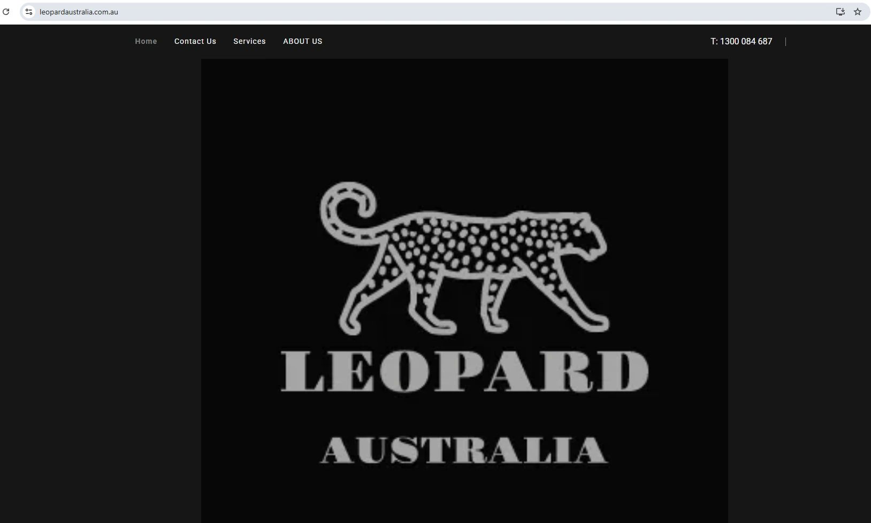The width and height of the screenshot is (871, 523).
Task: Click the LEOPARD wordmark text
Action: point(465,371)
